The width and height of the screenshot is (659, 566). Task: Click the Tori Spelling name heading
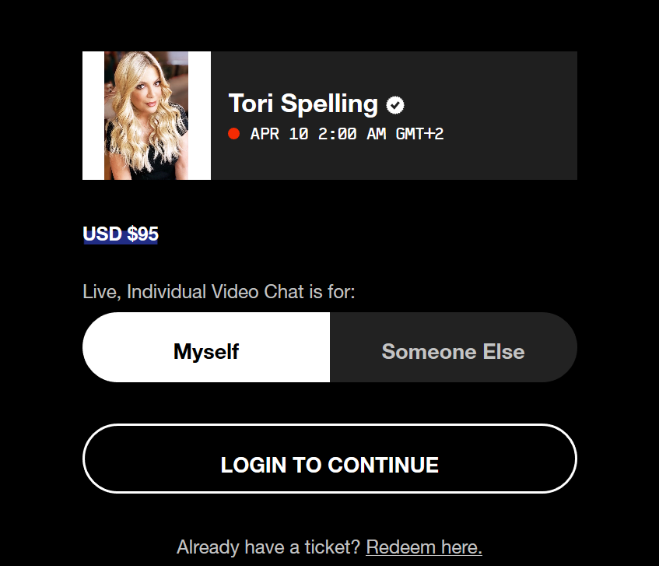(x=303, y=104)
